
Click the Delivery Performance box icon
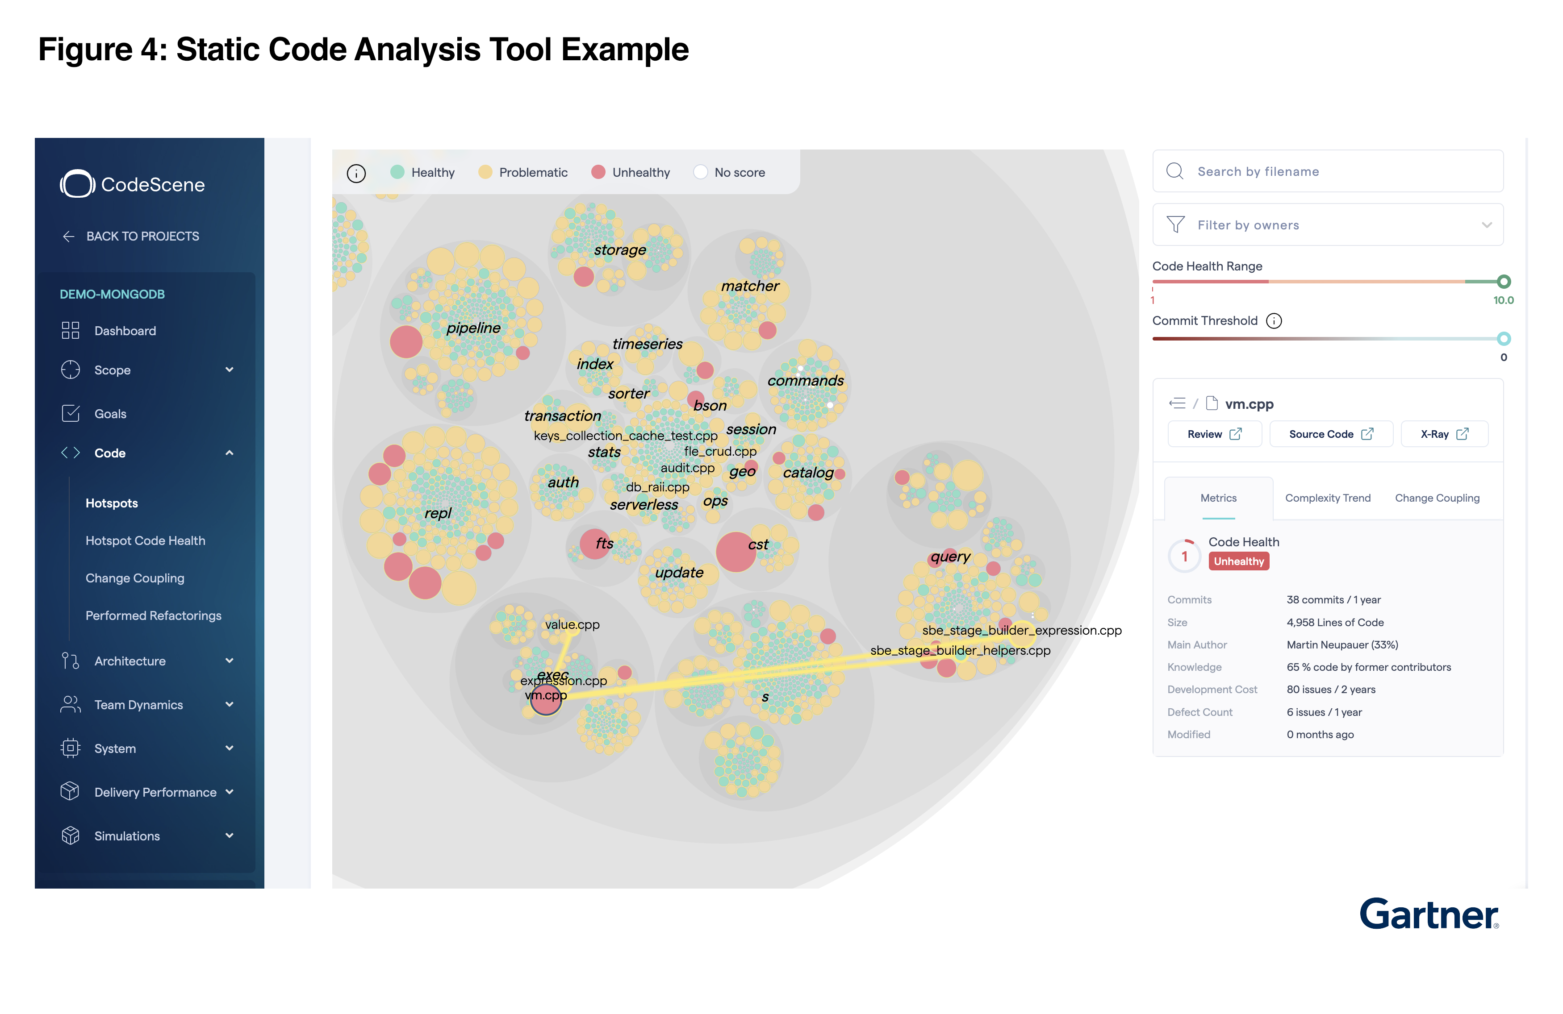point(70,791)
